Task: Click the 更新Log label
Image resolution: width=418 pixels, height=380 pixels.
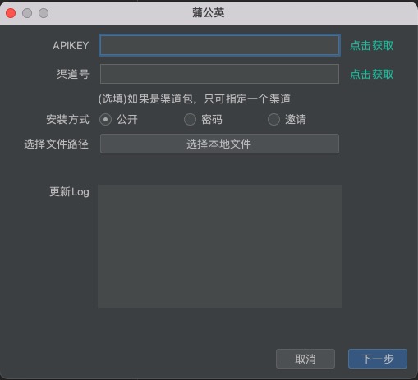Action: 69,192
